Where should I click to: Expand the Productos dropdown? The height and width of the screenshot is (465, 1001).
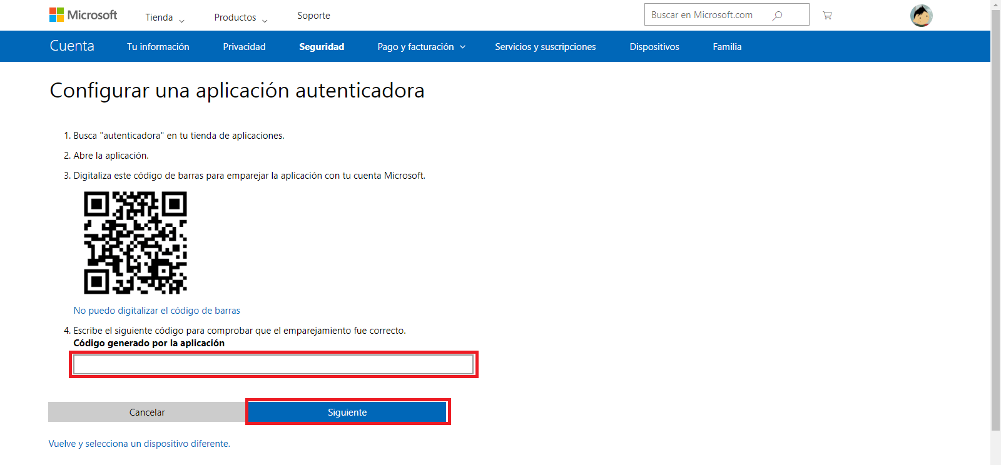coord(241,17)
